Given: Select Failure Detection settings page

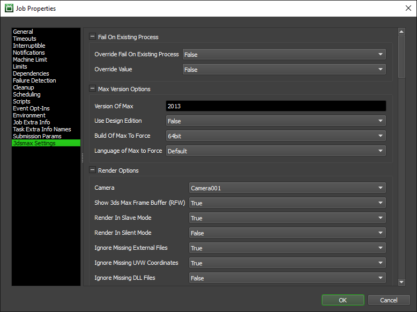Looking at the screenshot, I should (34, 80).
